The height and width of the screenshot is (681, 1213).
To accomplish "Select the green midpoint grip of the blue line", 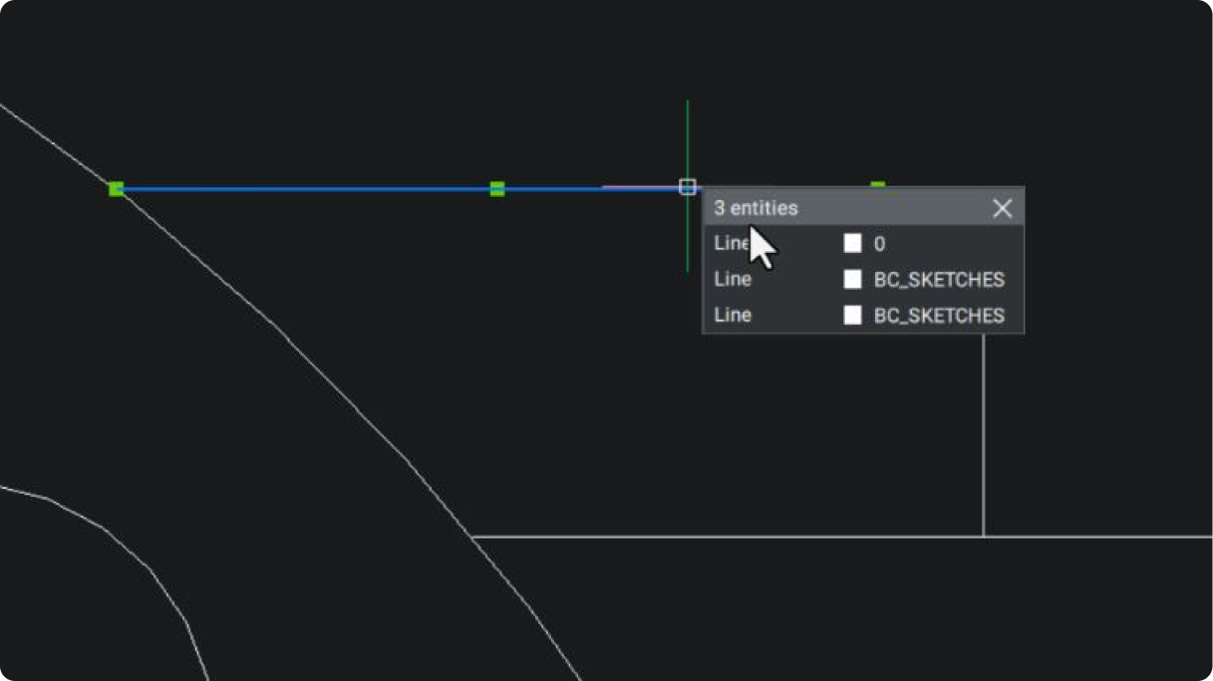I will (497, 189).
